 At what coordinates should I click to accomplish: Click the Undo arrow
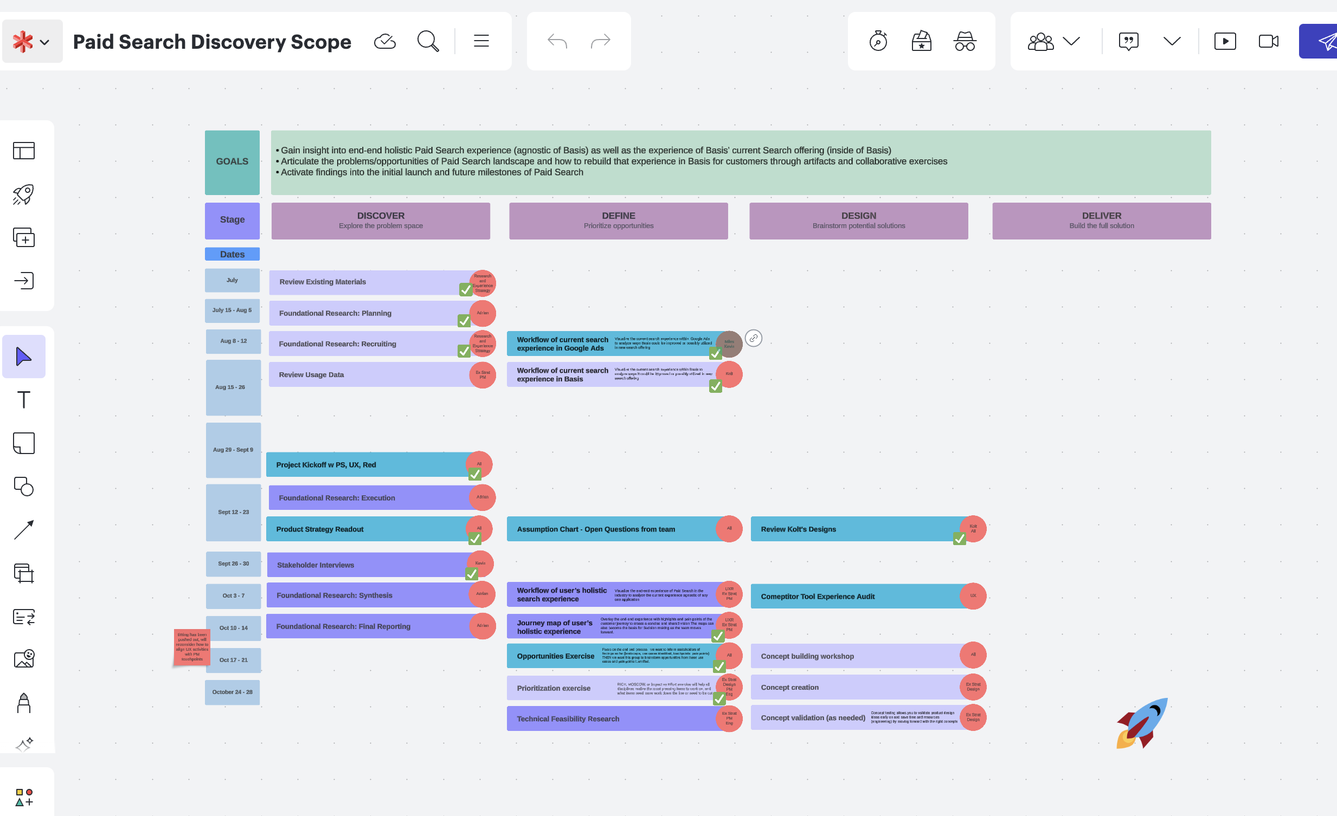557,41
